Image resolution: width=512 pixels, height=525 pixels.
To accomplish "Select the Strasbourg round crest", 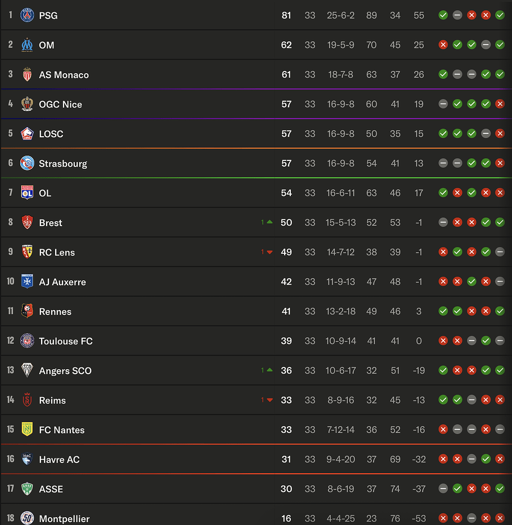I will click(27, 163).
